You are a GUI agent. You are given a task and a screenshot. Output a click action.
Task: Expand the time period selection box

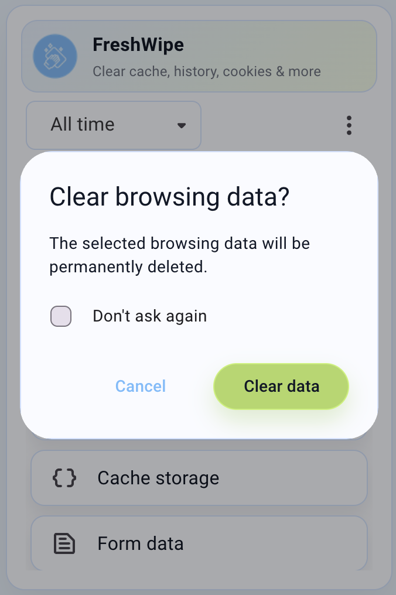113,125
